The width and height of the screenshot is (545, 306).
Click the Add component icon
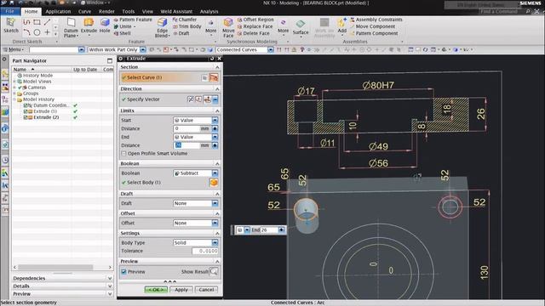[342, 25]
